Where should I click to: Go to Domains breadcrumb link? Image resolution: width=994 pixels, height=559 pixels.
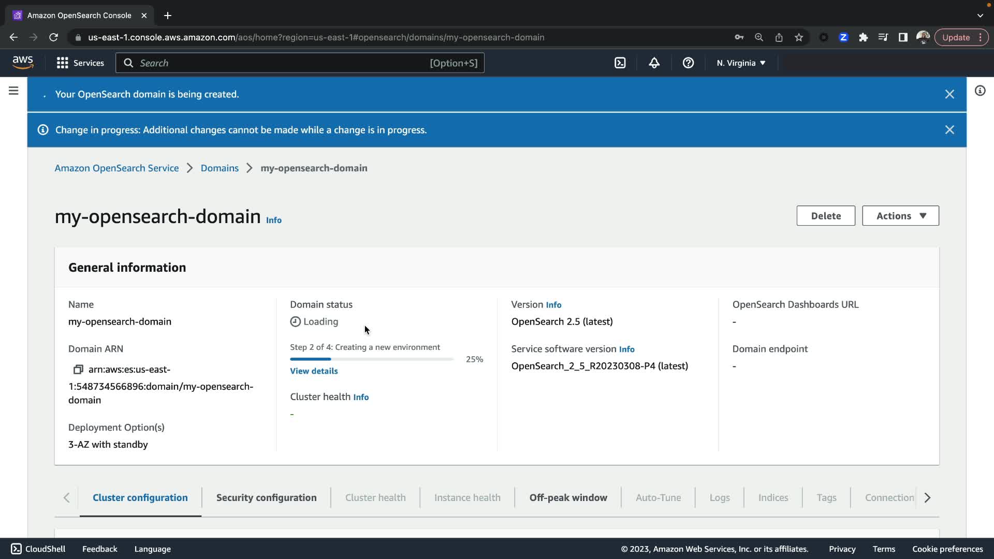220,168
